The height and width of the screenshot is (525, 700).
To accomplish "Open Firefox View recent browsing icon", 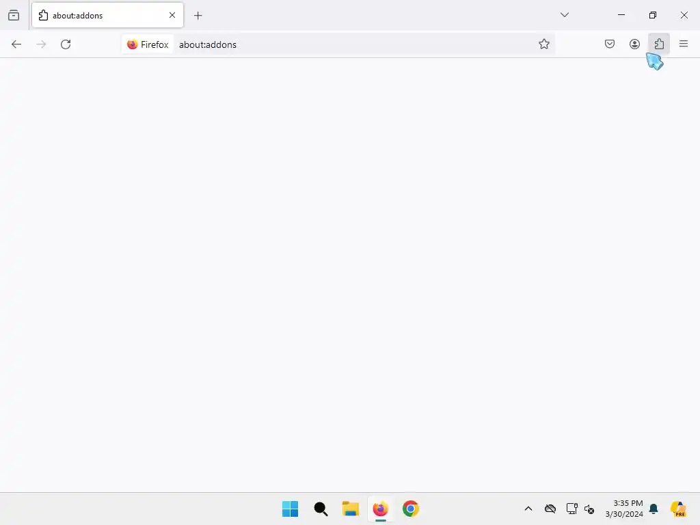I will coord(14,15).
